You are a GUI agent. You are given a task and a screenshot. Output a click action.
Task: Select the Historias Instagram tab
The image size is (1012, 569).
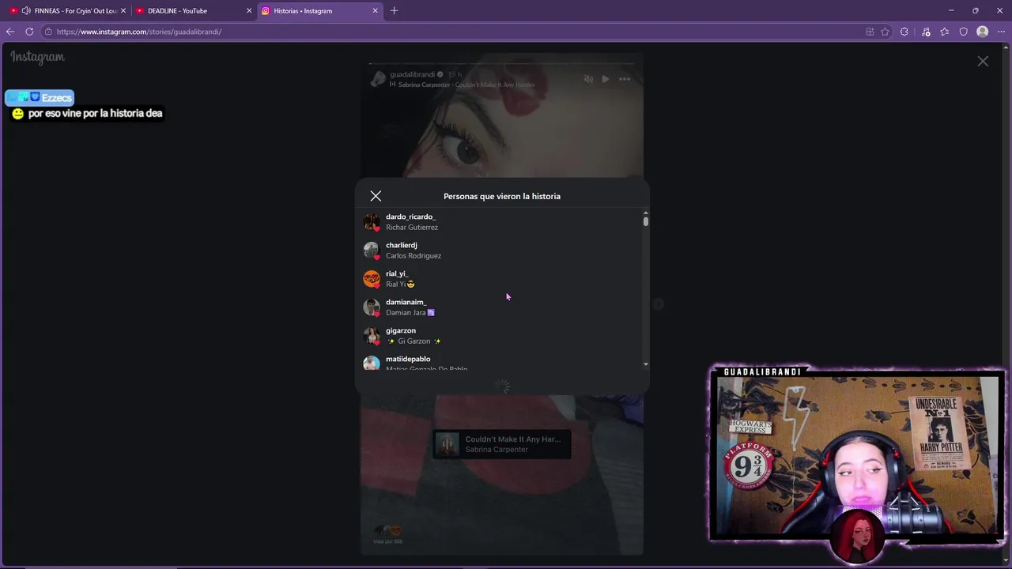coord(320,10)
